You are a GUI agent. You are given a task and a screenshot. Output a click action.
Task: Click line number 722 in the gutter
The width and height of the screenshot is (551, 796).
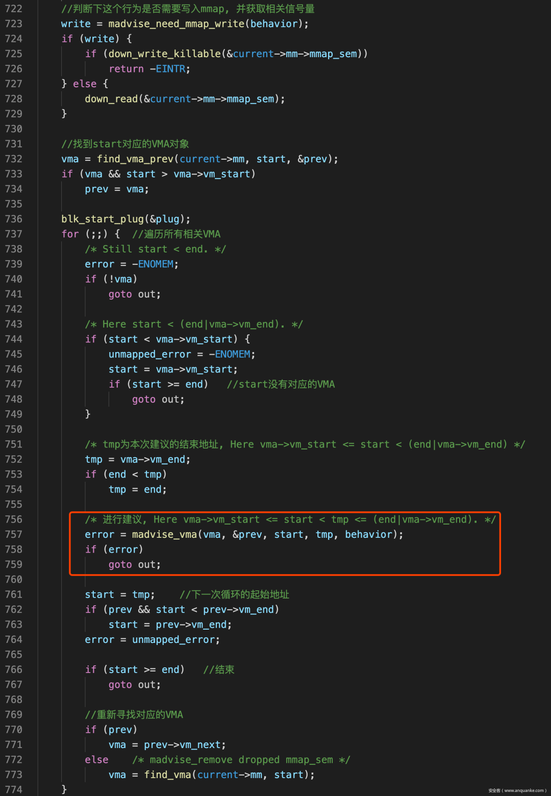[14, 9]
